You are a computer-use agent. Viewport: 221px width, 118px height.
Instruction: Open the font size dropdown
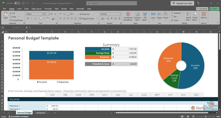click(49, 14)
